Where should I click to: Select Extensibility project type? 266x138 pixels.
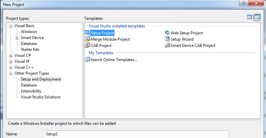point(31,91)
